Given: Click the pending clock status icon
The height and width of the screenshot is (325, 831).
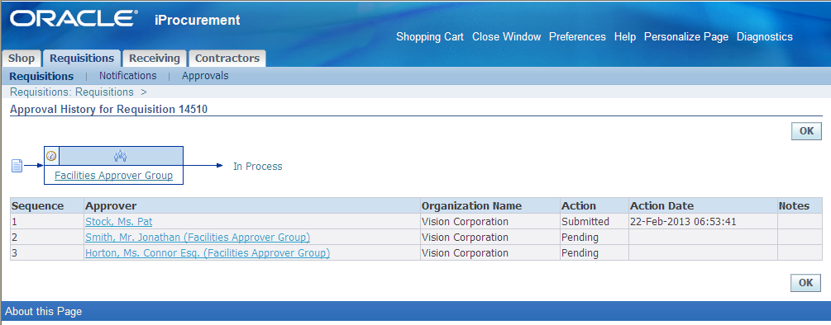Looking at the screenshot, I should coord(51,156).
